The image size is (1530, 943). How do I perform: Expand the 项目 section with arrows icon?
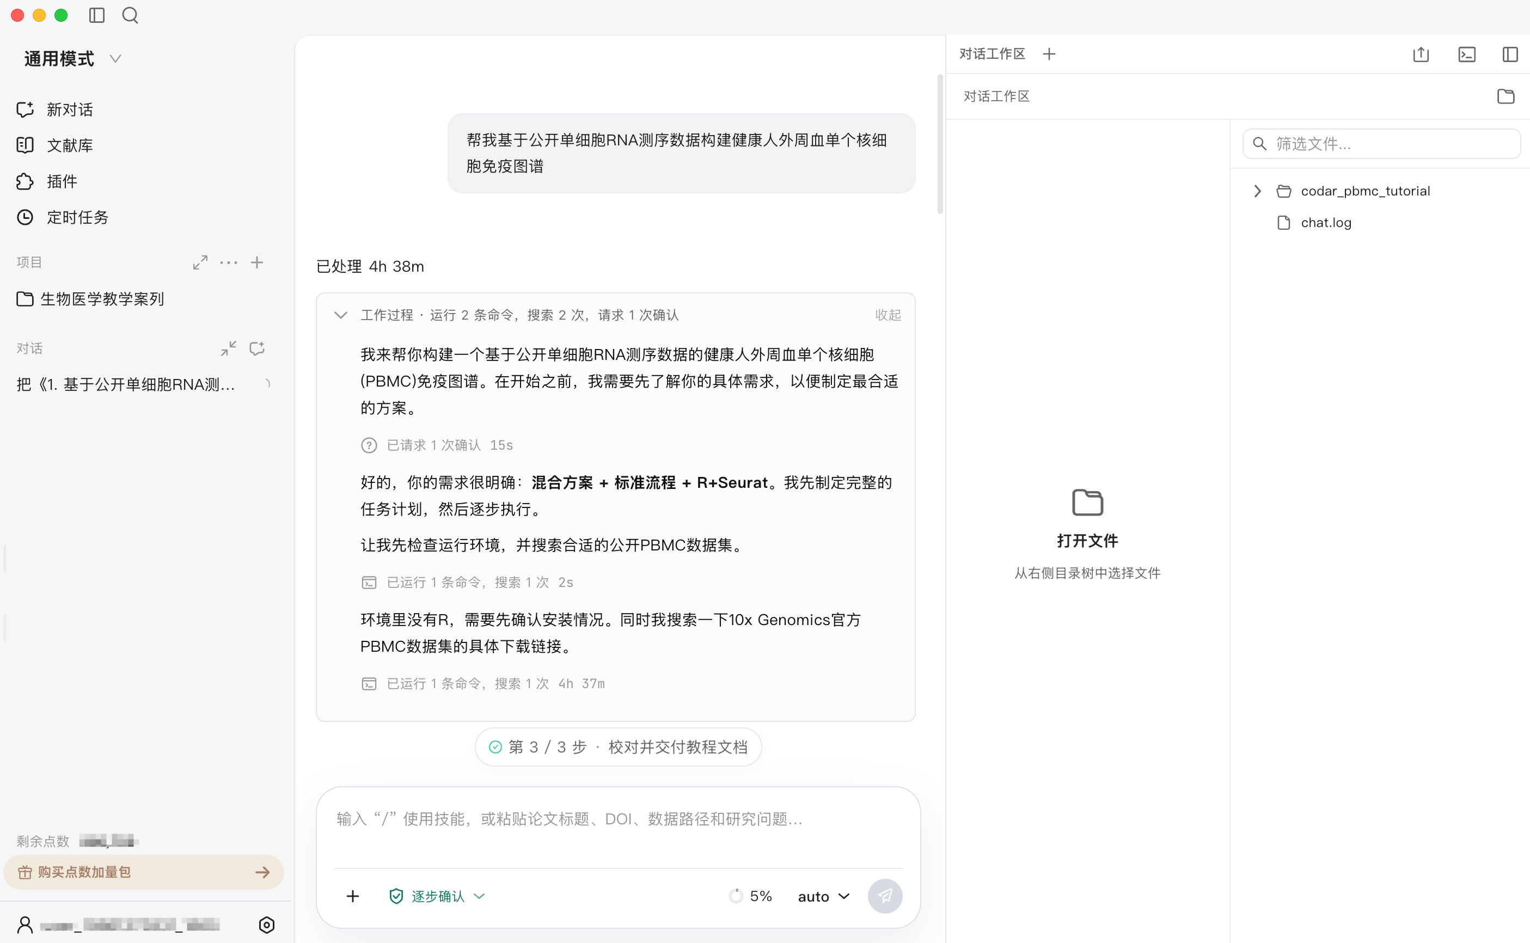click(x=200, y=262)
